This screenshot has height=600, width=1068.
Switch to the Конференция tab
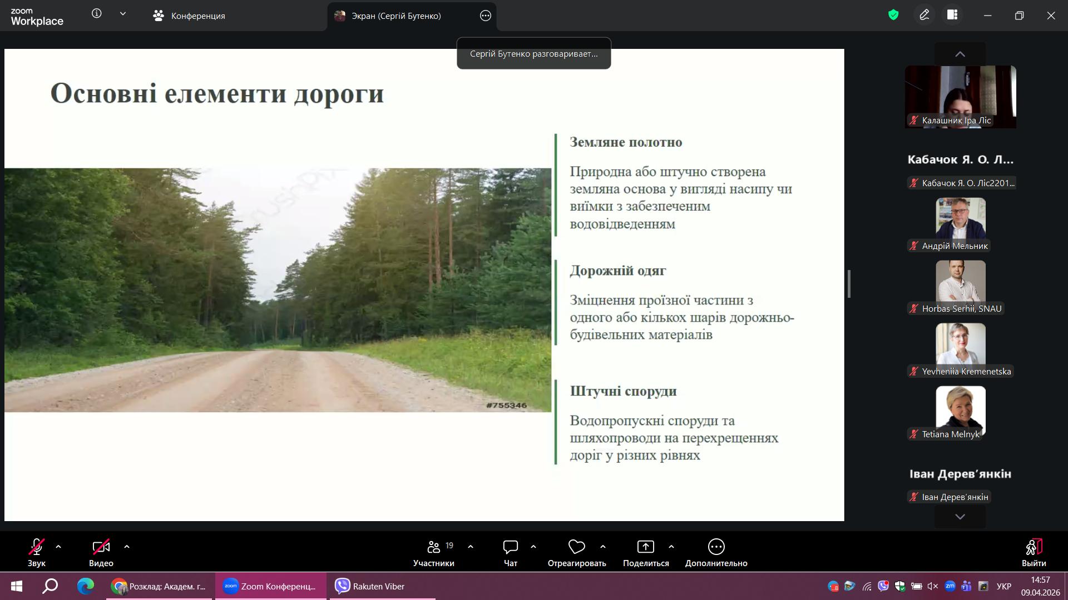189,16
